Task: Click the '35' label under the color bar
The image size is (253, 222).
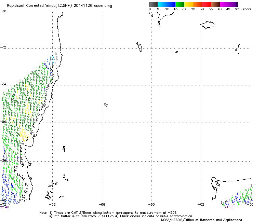Action: point(211,9)
